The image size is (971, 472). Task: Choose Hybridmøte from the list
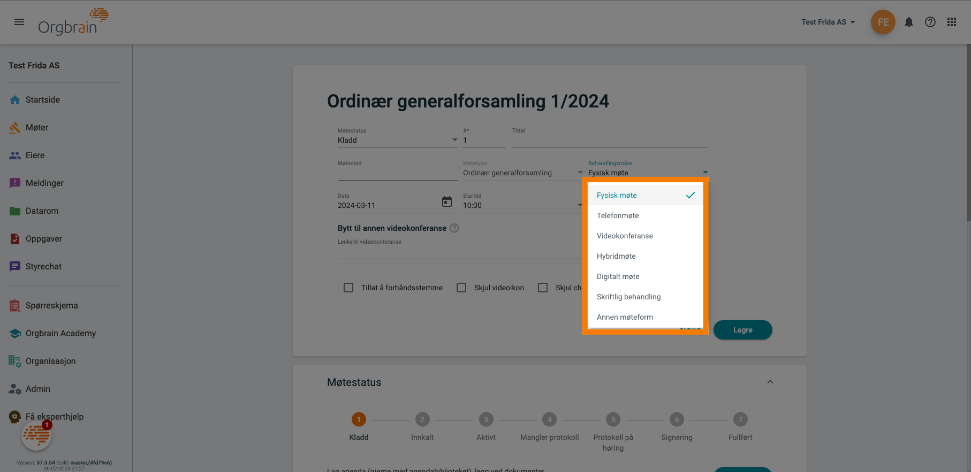(x=646, y=256)
